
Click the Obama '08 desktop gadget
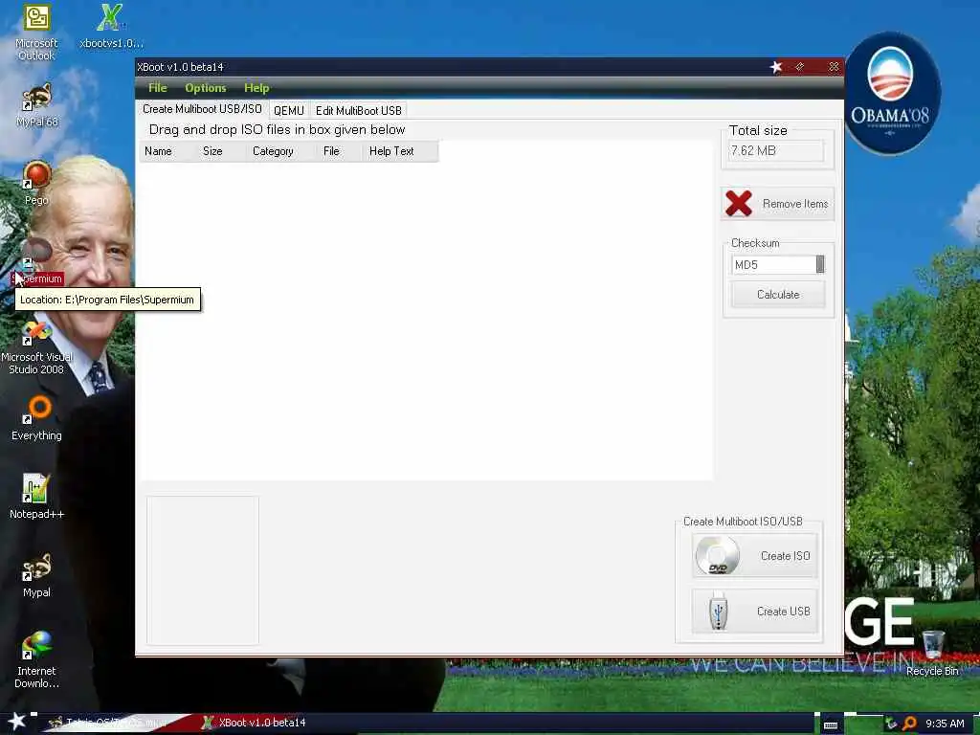coord(890,93)
